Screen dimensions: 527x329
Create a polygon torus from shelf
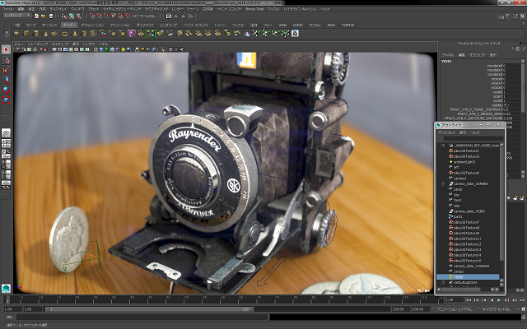(64, 33)
